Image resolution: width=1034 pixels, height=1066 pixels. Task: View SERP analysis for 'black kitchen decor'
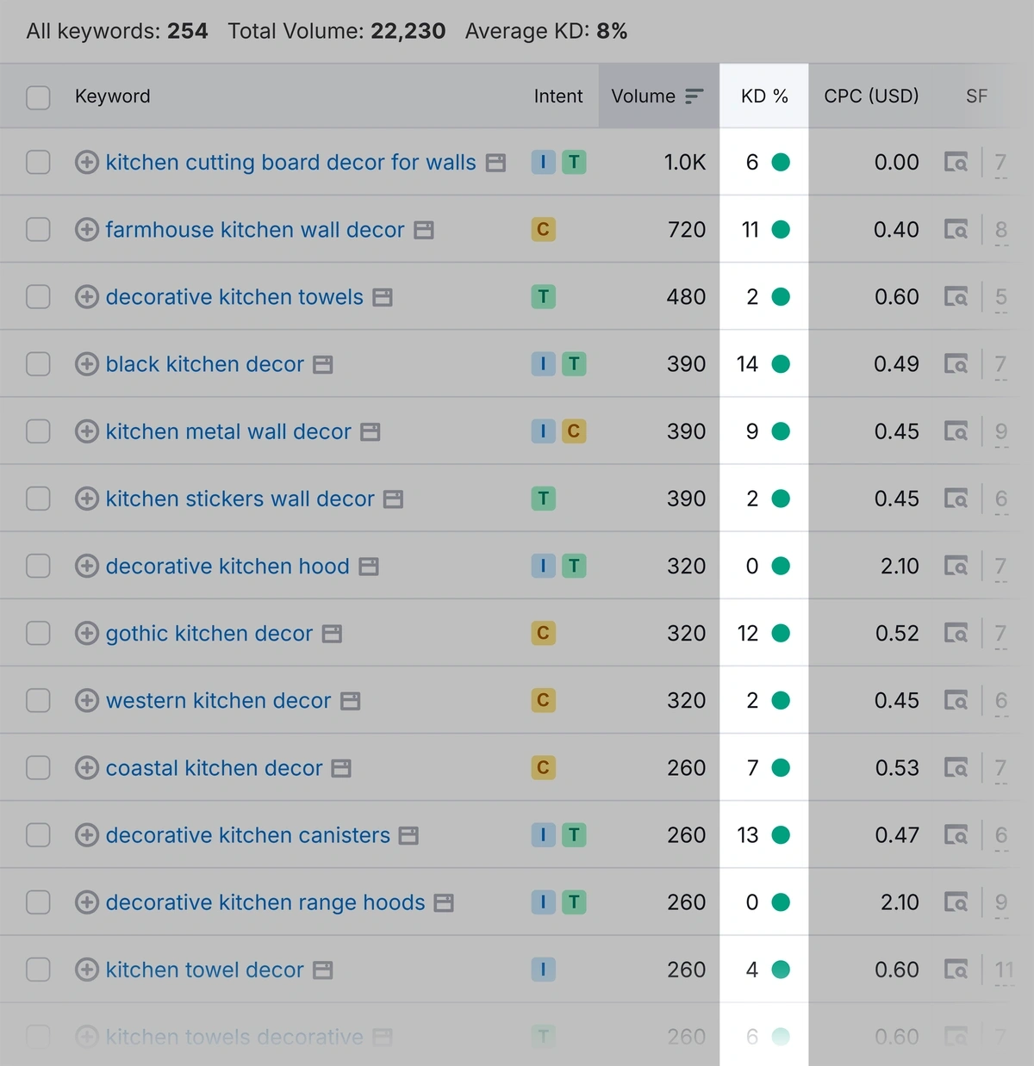[x=956, y=364]
